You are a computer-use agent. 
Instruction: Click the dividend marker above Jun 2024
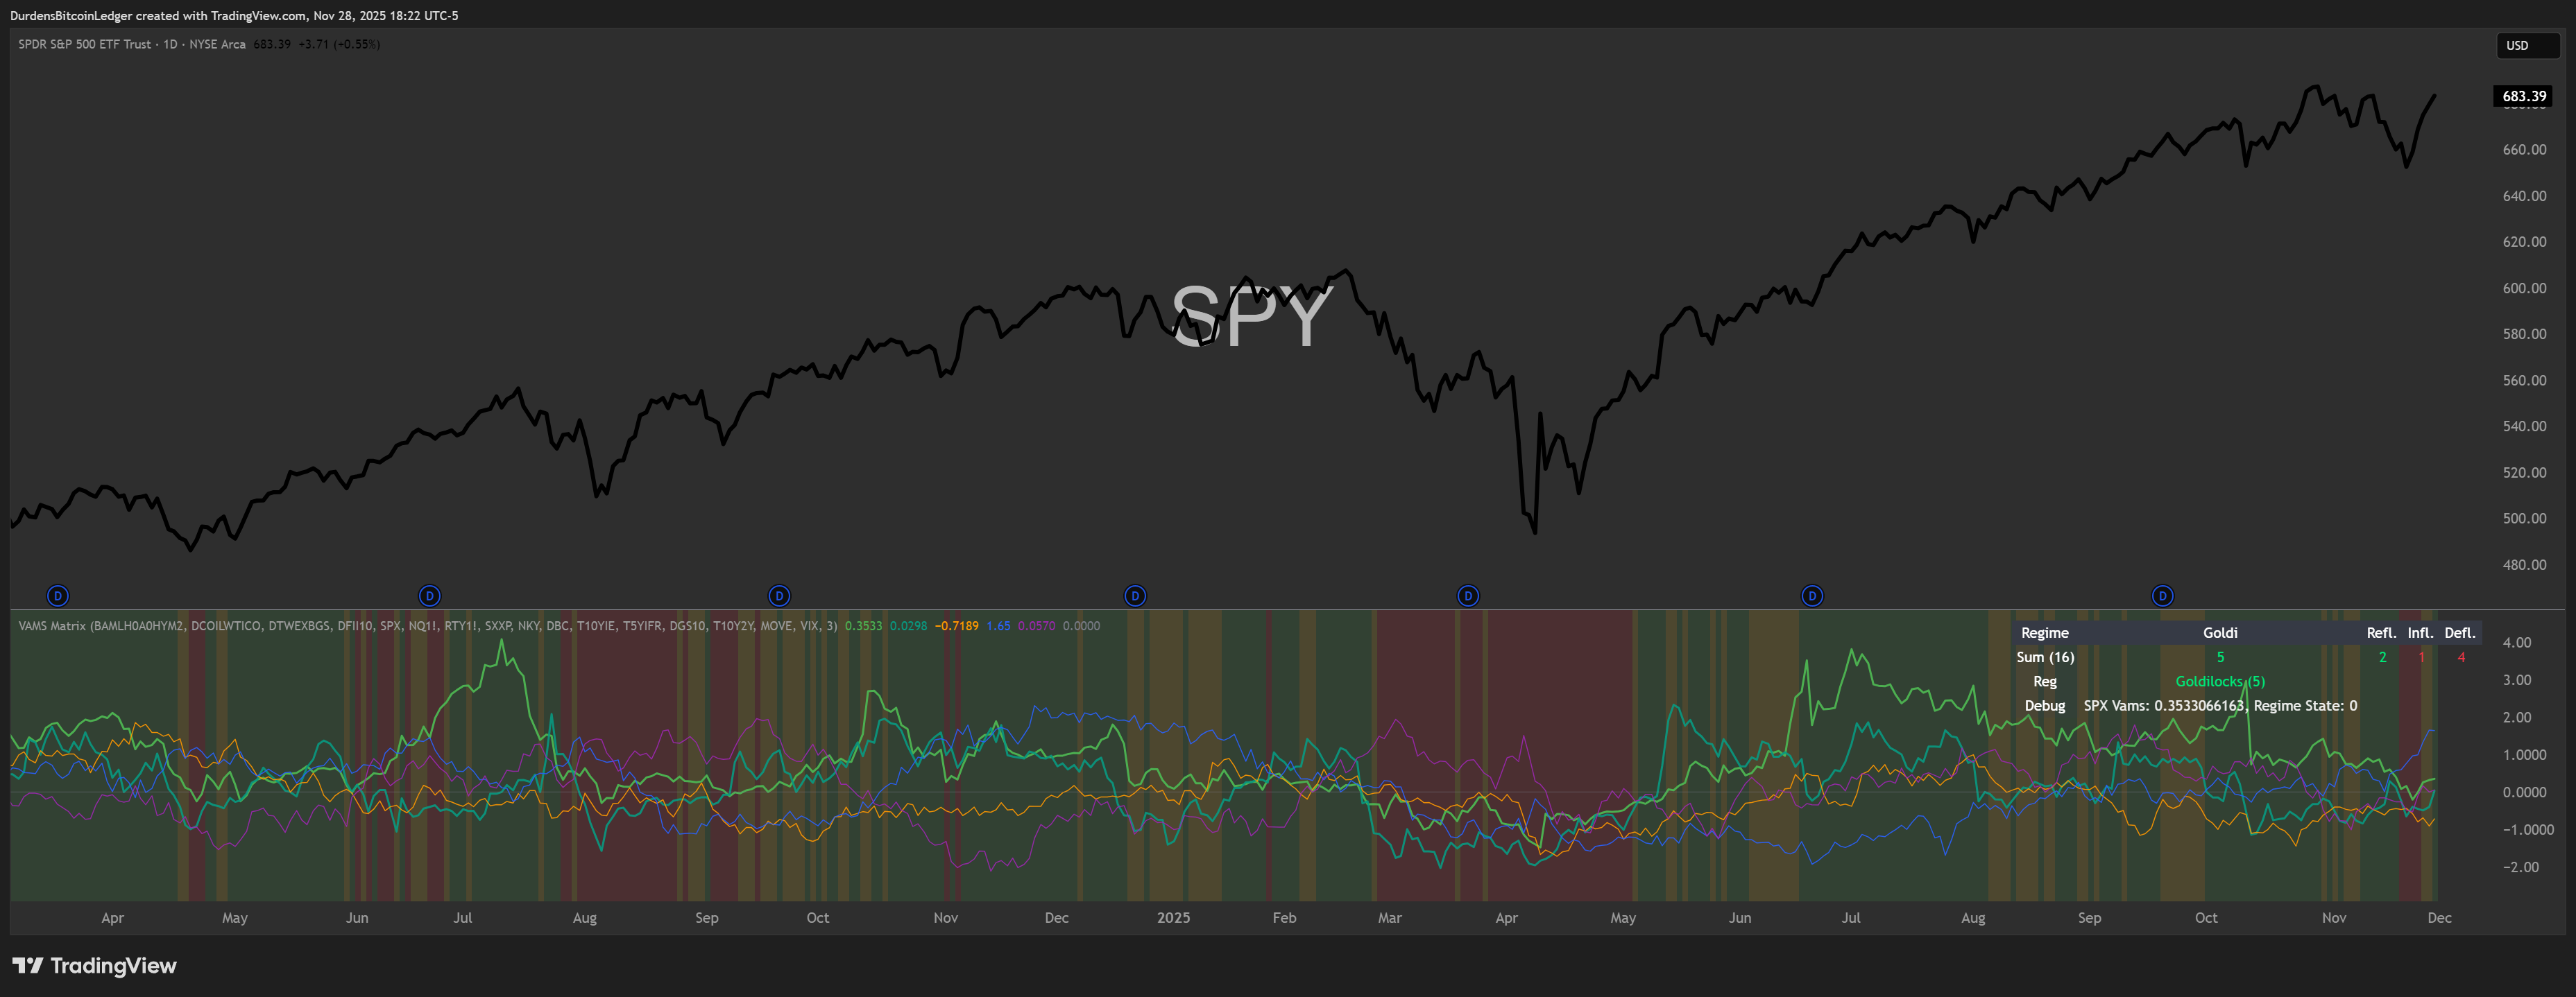coord(430,596)
